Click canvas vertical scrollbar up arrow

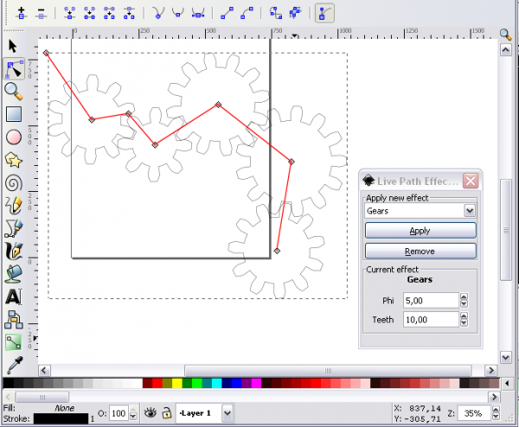click(506, 50)
